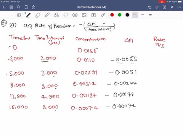This screenshot has width=183, height=137.
Task: Choose the green pen color
Action: [120, 15]
